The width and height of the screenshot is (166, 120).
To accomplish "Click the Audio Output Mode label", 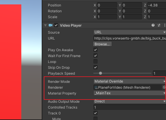I will click(x=64, y=102).
